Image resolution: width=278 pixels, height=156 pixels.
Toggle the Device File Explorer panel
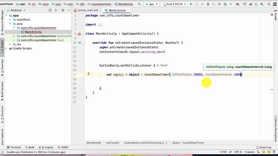tap(276, 129)
